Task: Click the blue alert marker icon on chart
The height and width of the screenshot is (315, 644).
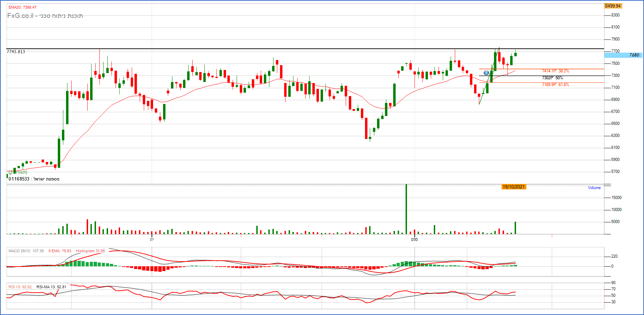Action: (486, 73)
